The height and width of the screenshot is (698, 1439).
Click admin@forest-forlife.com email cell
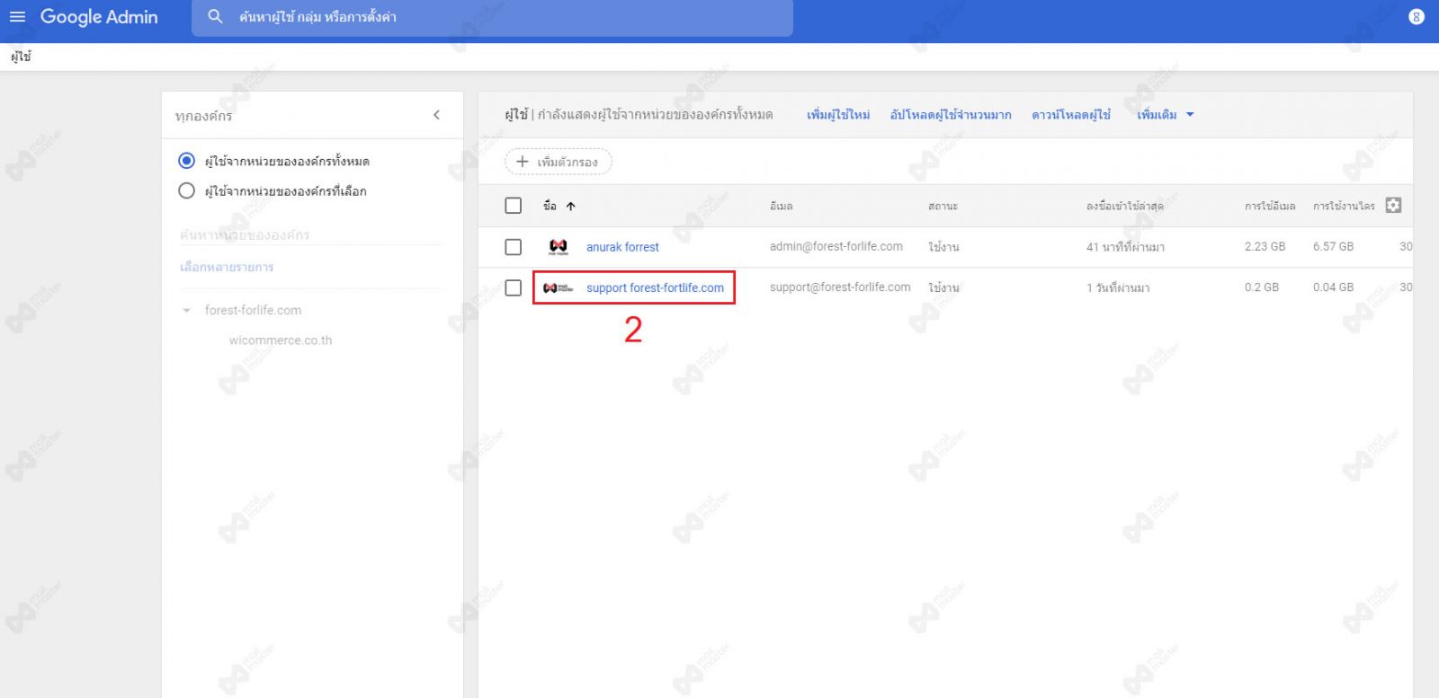[836, 246]
